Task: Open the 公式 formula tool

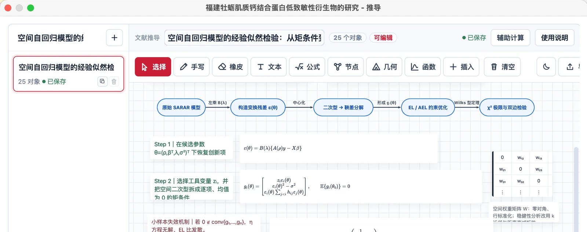Action: pyautogui.click(x=307, y=67)
